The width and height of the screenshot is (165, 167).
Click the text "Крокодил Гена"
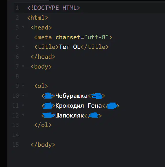click(78, 106)
